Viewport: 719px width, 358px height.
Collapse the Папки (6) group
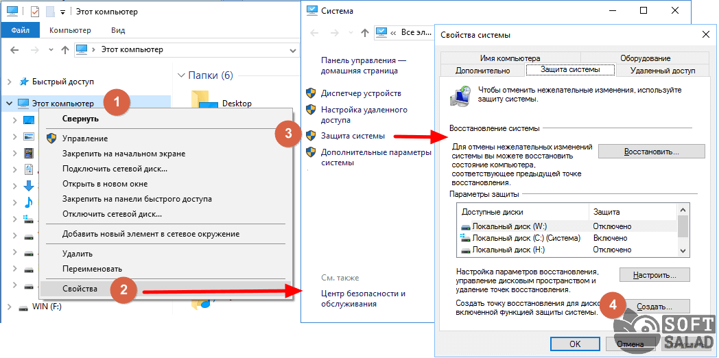[181, 75]
